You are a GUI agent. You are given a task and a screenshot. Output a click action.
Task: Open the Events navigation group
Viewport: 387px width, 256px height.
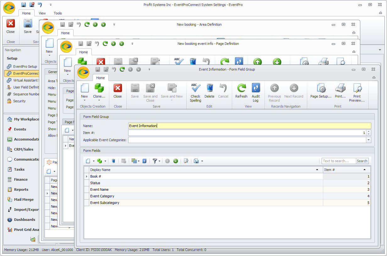pyautogui.click(x=20, y=129)
